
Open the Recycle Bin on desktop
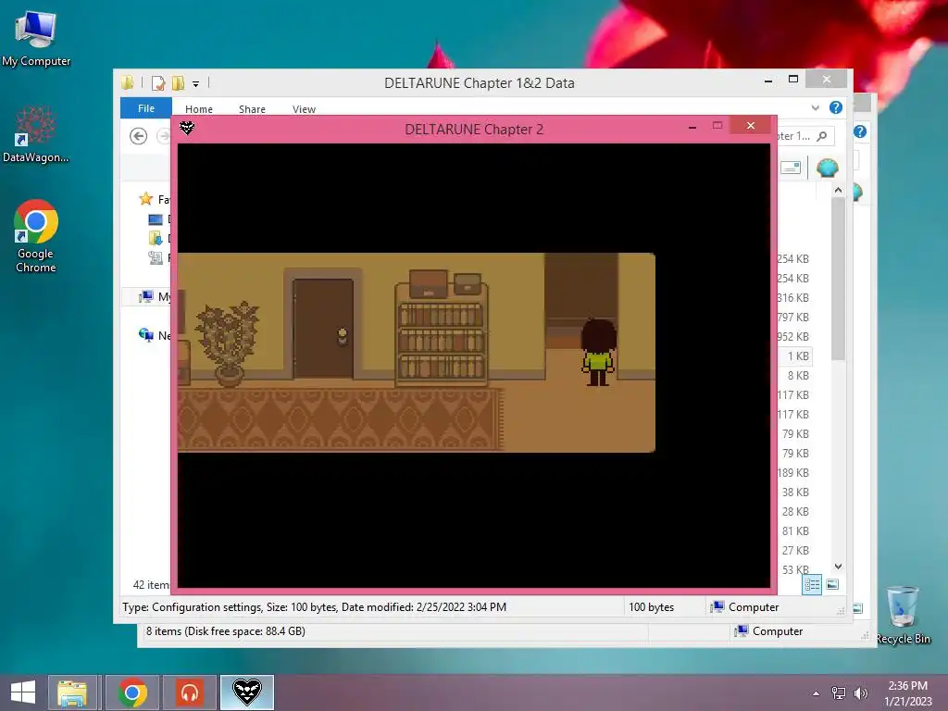(903, 615)
